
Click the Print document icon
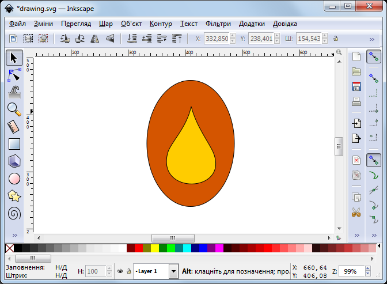pyautogui.click(x=356, y=102)
